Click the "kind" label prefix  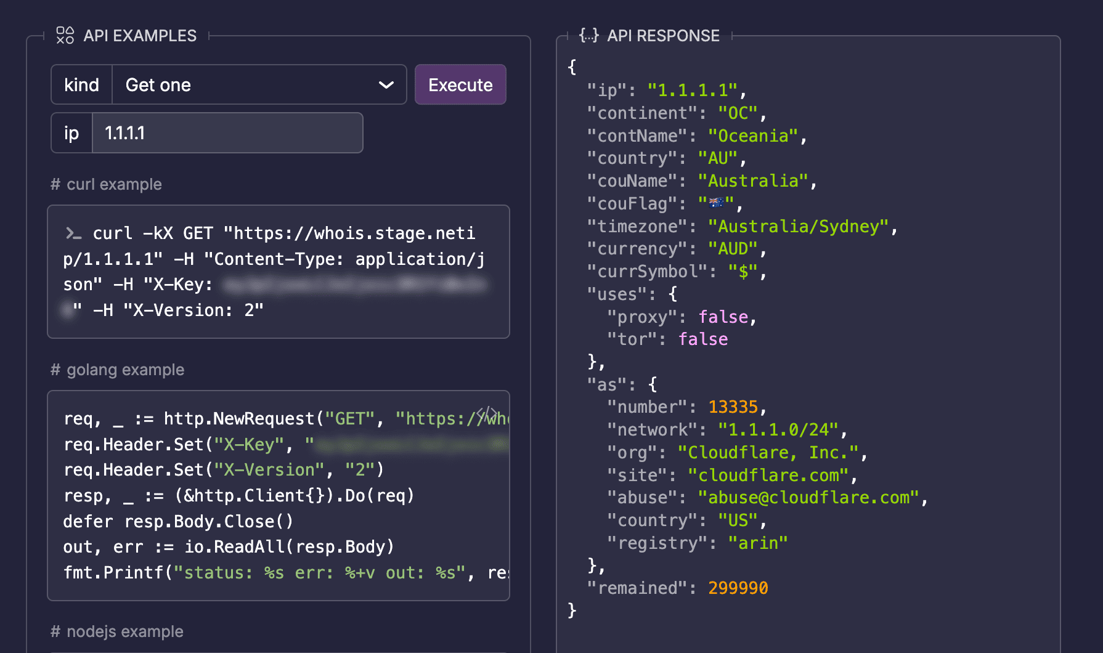(x=81, y=85)
